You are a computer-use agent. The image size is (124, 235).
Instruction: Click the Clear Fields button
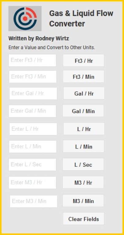tap(83, 219)
